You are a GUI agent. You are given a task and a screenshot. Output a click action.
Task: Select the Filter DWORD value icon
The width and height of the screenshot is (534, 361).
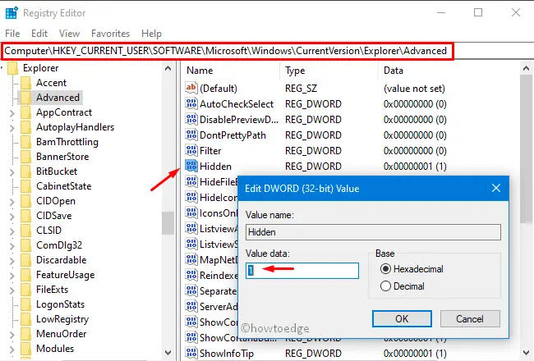click(x=191, y=151)
